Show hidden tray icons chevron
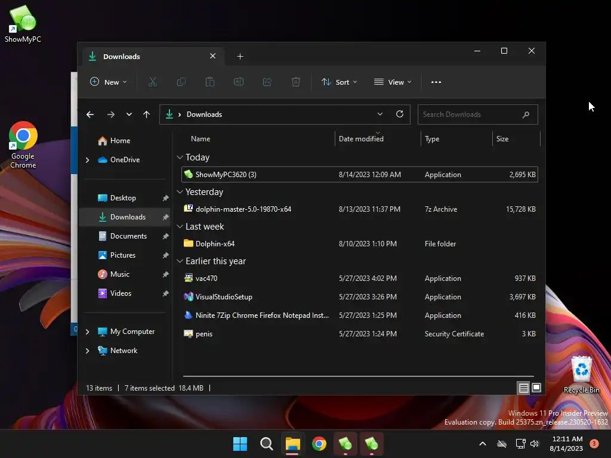Viewport: 611px width, 458px height. (x=482, y=444)
